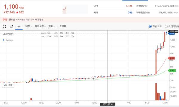Click the mini price sparkline thumbnail
Screen dimensions: 179x107
coord(75,9)
